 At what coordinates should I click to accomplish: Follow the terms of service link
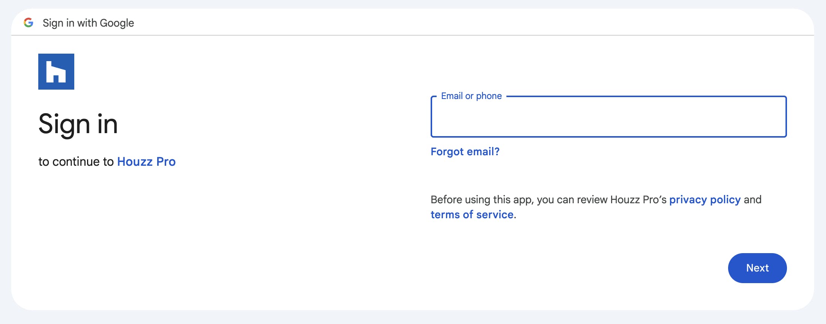[x=472, y=214]
